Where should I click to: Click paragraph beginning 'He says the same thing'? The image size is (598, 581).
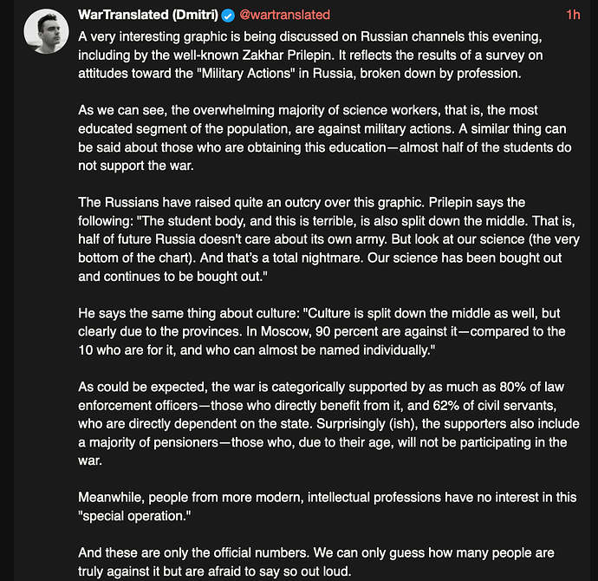(x=322, y=331)
